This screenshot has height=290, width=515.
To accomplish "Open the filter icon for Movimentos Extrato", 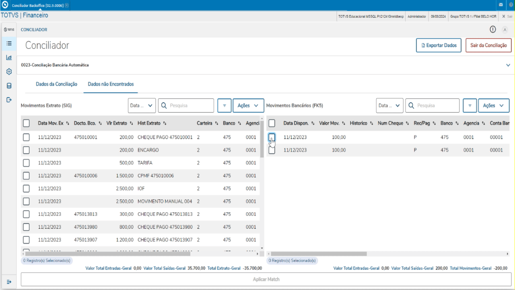I will [x=224, y=106].
